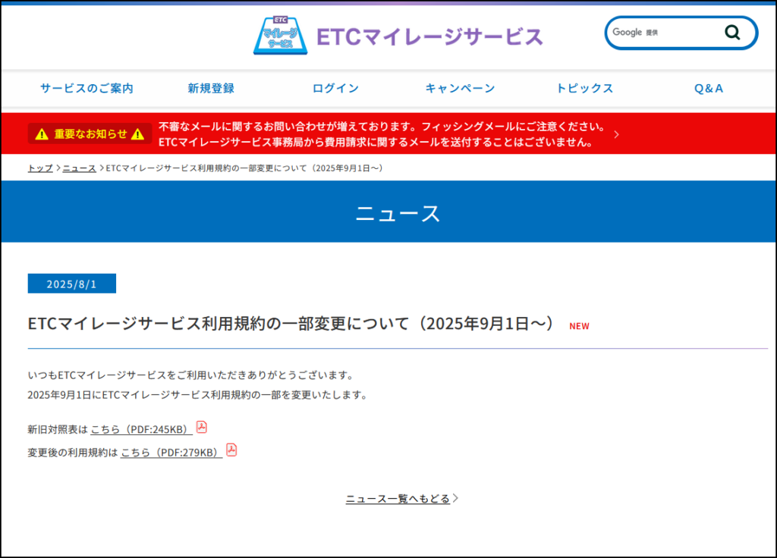Open the キャンペーン navigation item
This screenshot has width=777, height=558.
click(x=461, y=89)
